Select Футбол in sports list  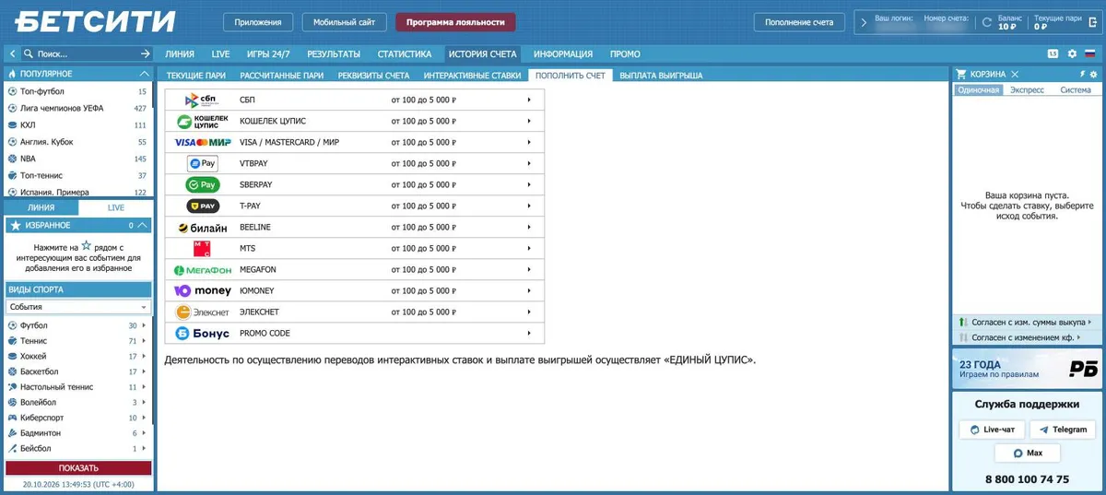(34, 325)
